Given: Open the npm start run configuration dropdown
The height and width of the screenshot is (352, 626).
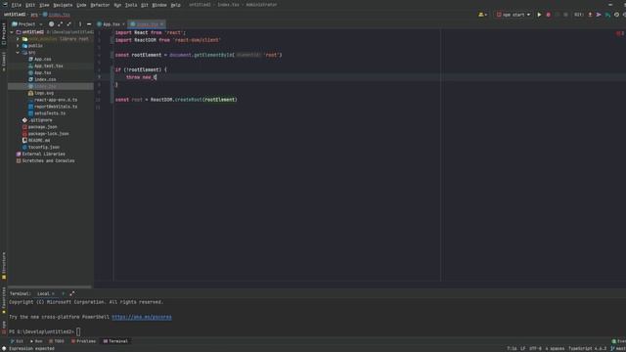Looking at the screenshot, I should (x=513, y=15).
